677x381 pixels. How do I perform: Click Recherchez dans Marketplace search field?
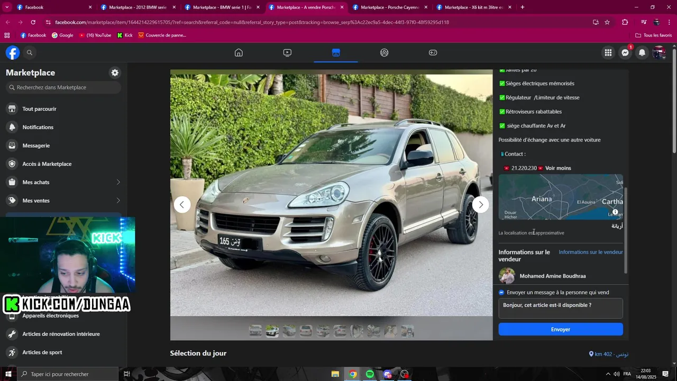63,87
